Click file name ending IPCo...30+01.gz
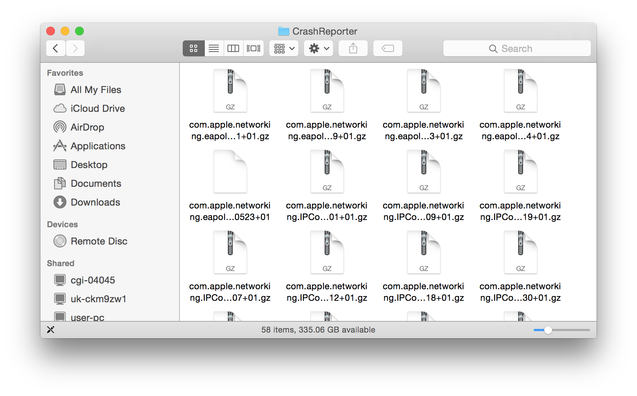Image resolution: width=637 pixels, height=396 pixels. click(520, 292)
